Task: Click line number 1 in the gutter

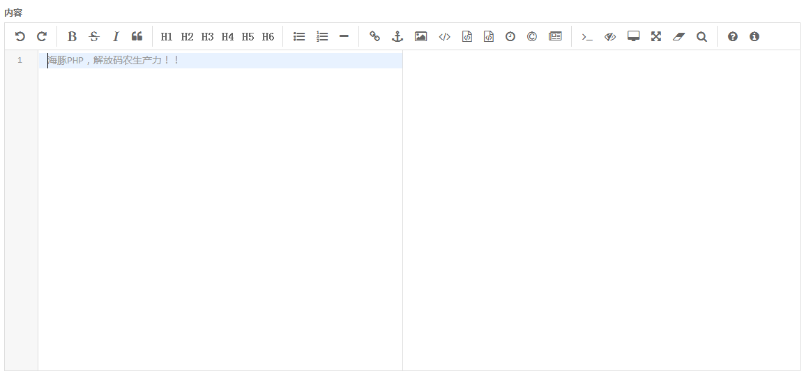Action: click(x=20, y=61)
